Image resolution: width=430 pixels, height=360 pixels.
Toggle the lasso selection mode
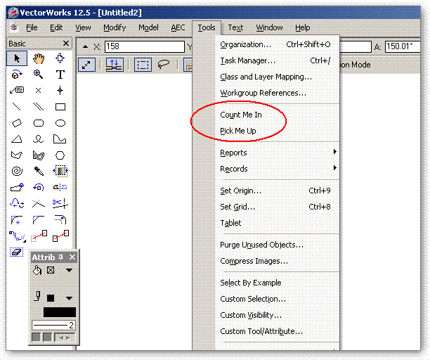click(x=164, y=65)
